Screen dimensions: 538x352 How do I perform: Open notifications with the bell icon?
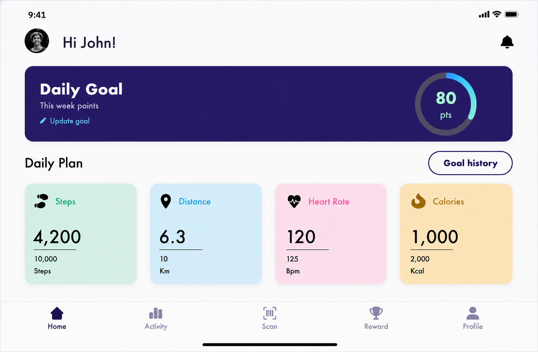[507, 42]
